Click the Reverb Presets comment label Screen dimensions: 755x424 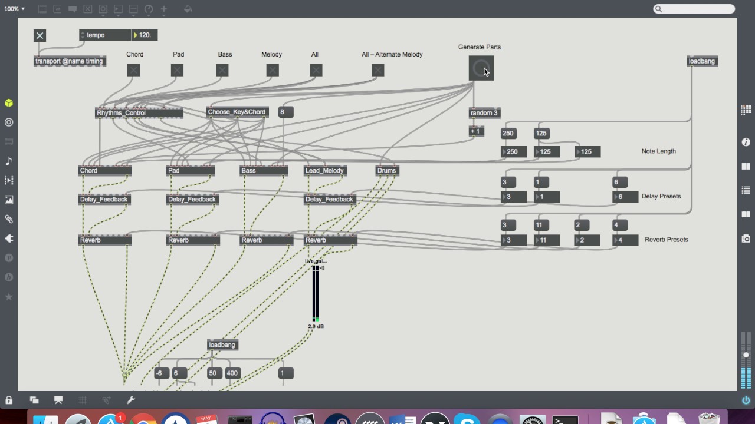point(667,240)
